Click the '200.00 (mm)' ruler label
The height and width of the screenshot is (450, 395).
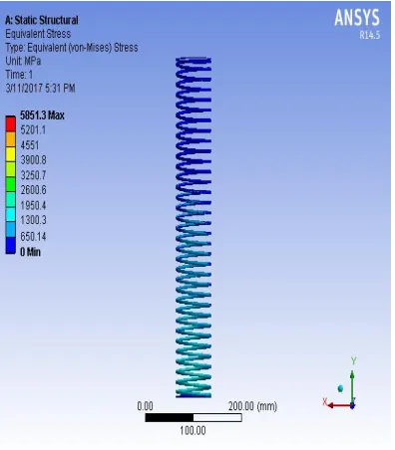252,406
